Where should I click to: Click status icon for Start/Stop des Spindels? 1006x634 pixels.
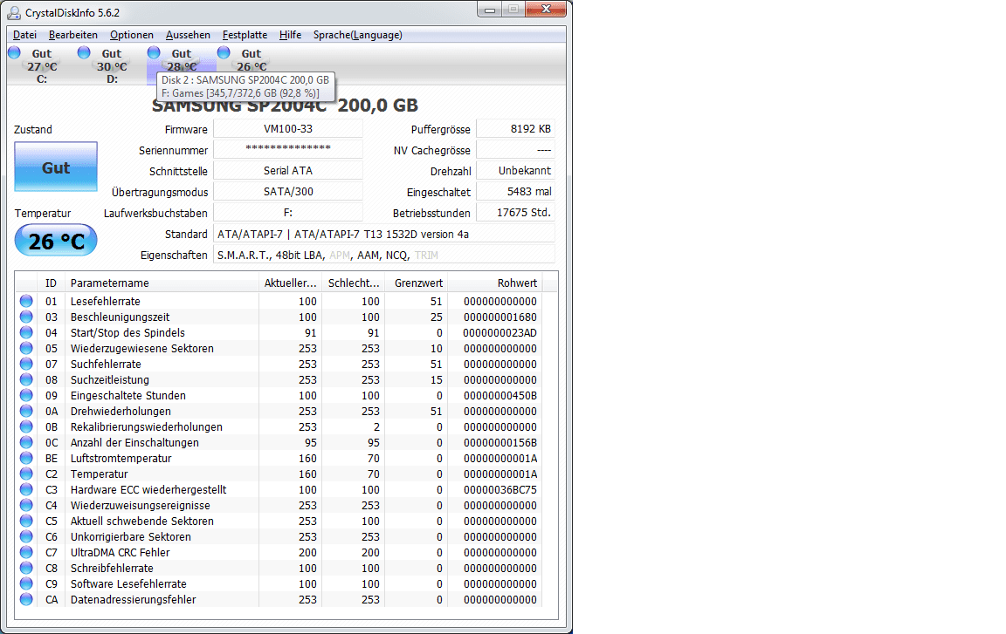(26, 332)
